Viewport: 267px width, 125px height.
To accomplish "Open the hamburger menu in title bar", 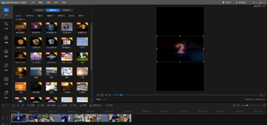I will coord(254,2).
